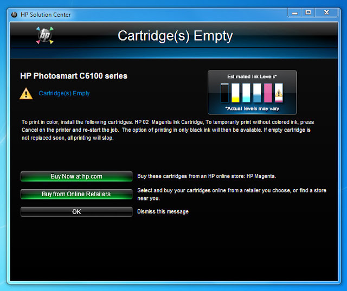Image resolution: width=347 pixels, height=291 pixels.
Task: Click the large 'Cartridge(s) Empty' banner title
Action: coord(175,36)
